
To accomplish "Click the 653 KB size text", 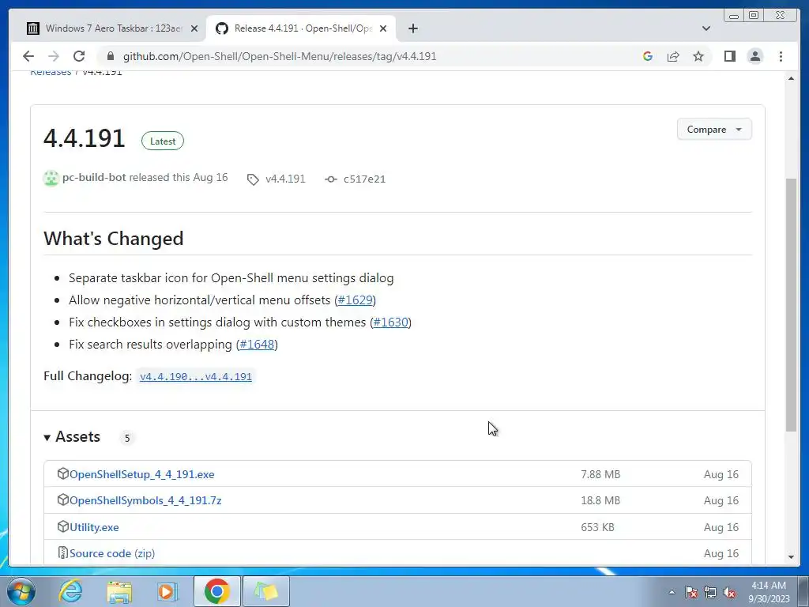I will pyautogui.click(x=597, y=527).
